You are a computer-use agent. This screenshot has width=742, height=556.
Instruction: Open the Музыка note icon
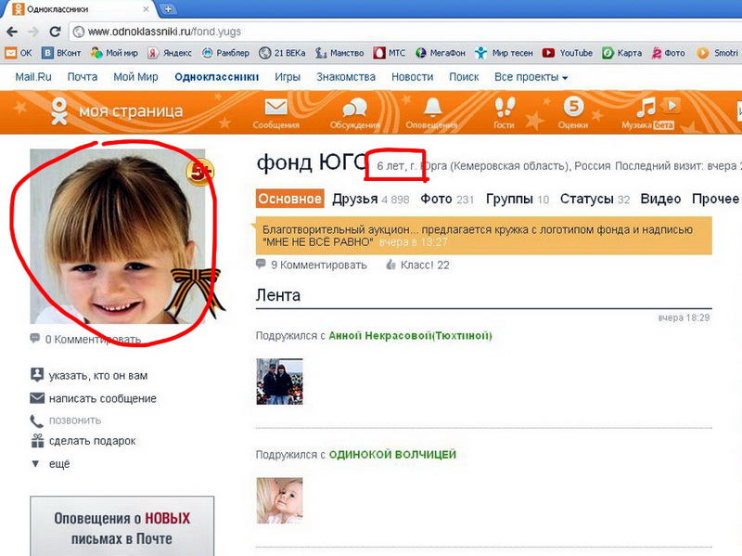pos(648,106)
